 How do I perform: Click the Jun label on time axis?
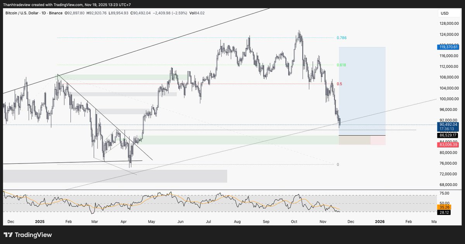pyautogui.click(x=180, y=222)
